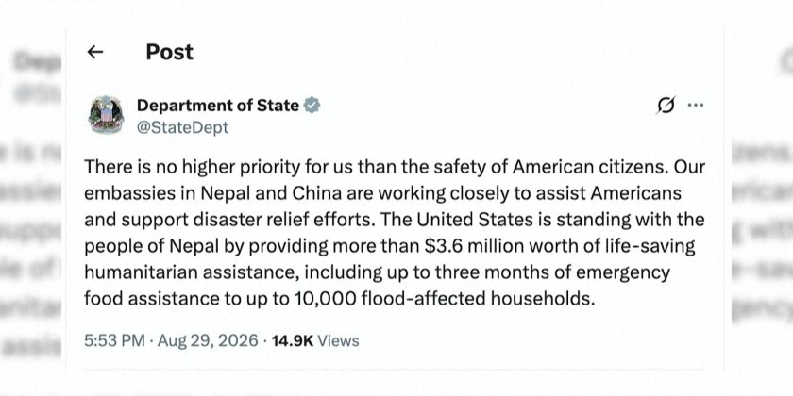
Task: Click the '10,000 flood-affected households' text
Action: pyautogui.click(x=443, y=299)
